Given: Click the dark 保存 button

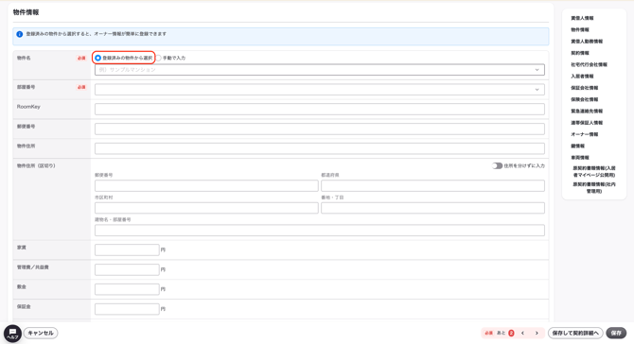Looking at the screenshot, I should (616, 333).
